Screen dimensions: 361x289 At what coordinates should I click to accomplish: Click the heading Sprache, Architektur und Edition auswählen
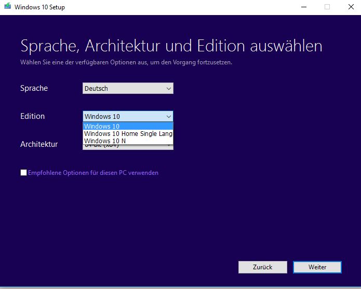coord(171,46)
